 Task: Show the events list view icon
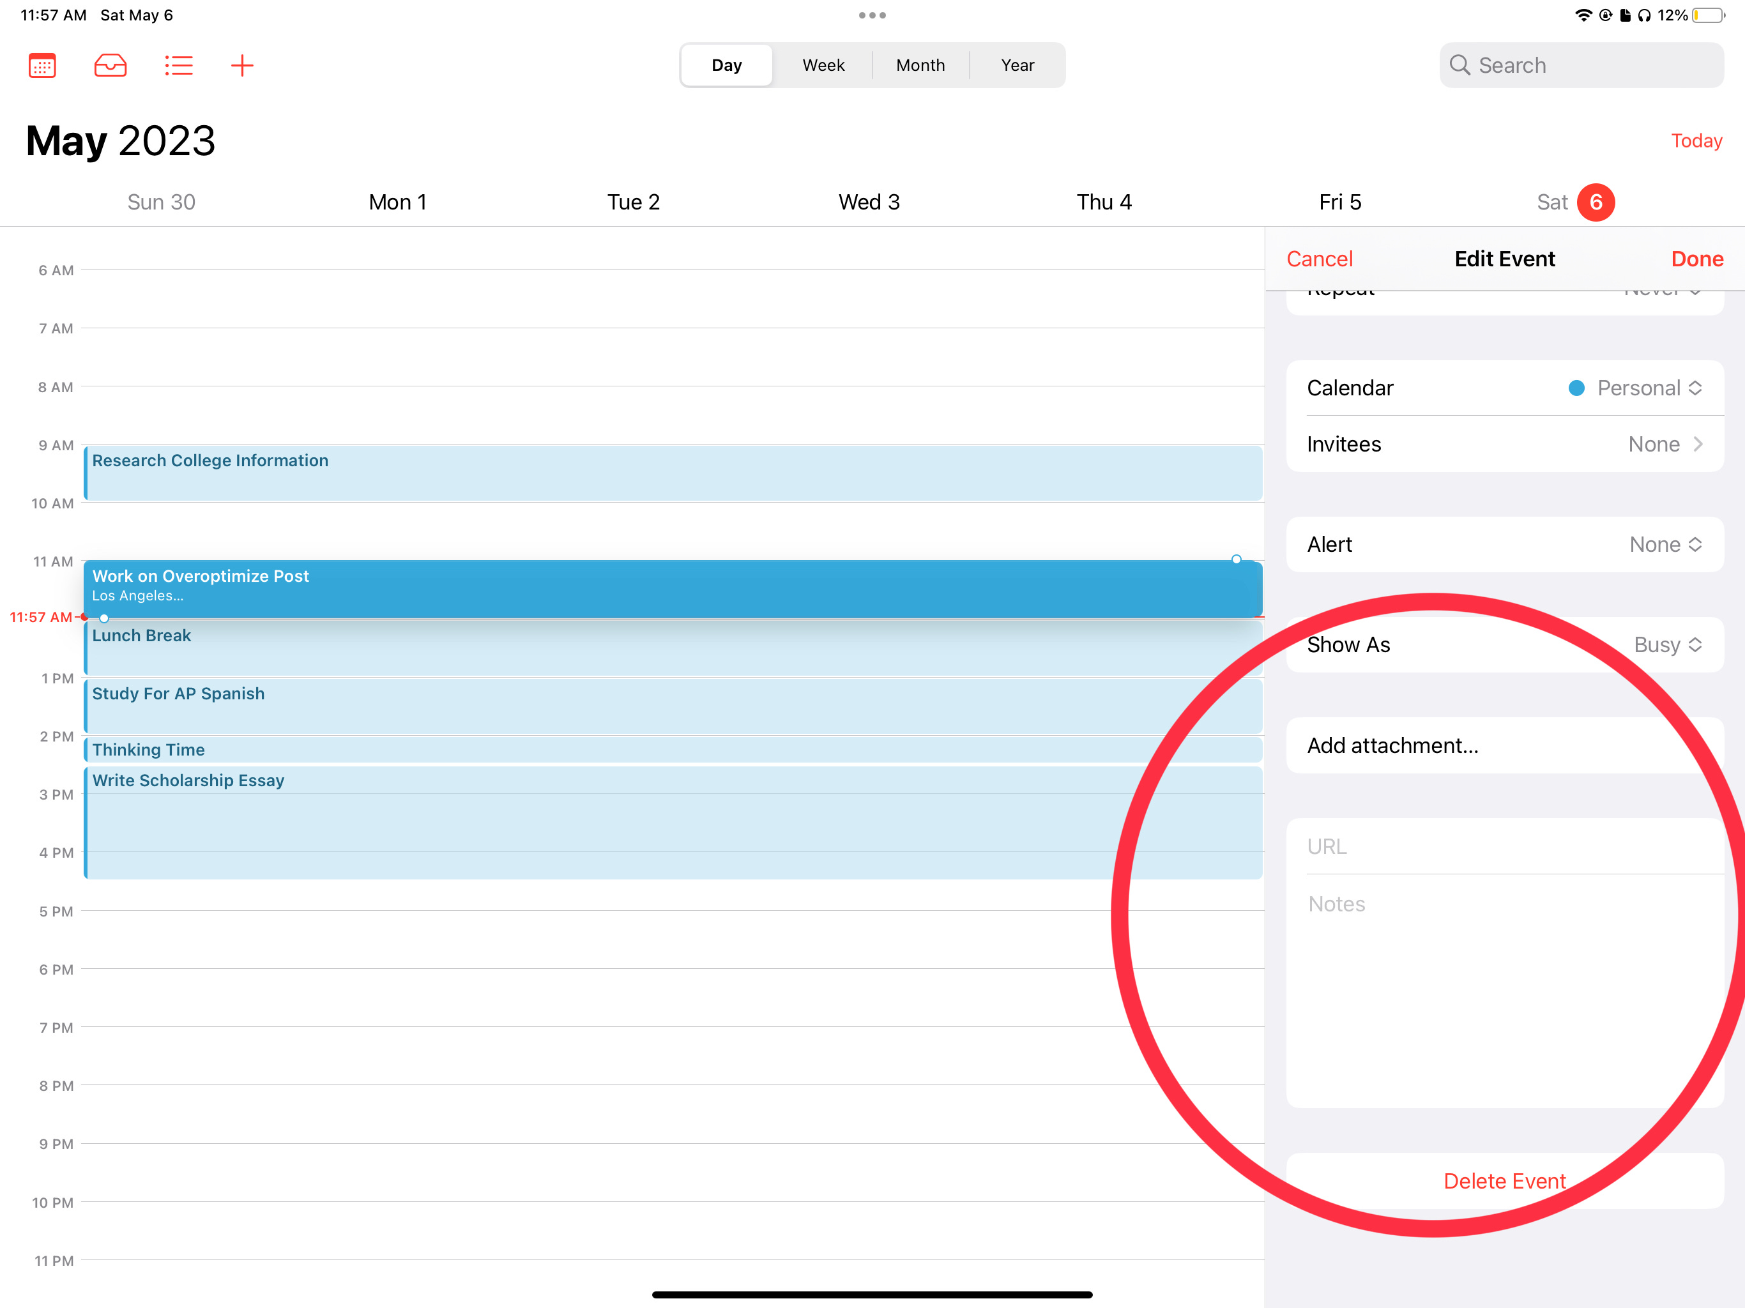click(x=179, y=66)
